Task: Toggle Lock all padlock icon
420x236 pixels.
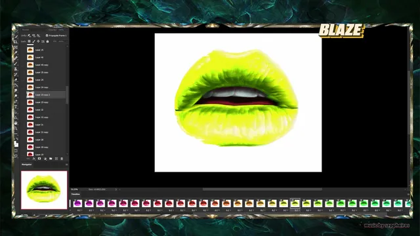Action: tap(47, 41)
